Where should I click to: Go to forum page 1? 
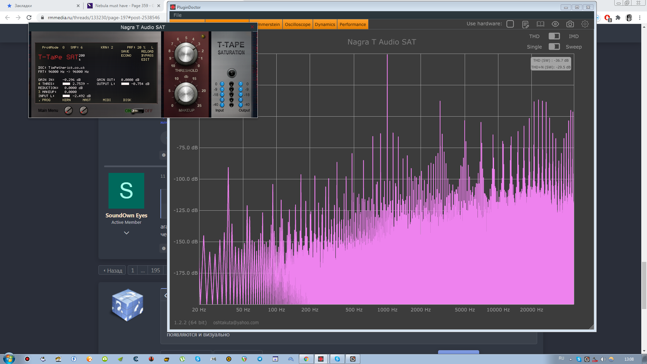point(132,270)
